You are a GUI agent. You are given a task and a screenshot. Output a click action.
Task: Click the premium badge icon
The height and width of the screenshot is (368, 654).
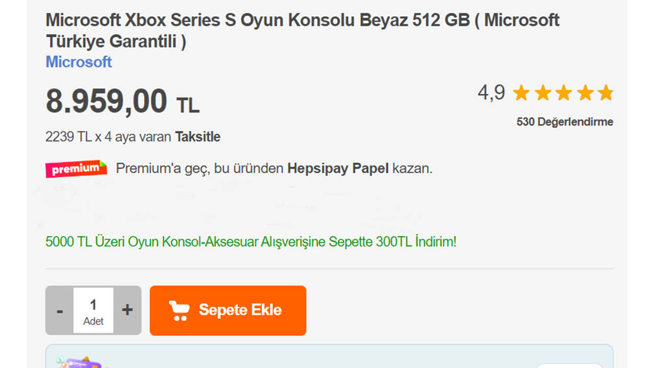(x=75, y=168)
